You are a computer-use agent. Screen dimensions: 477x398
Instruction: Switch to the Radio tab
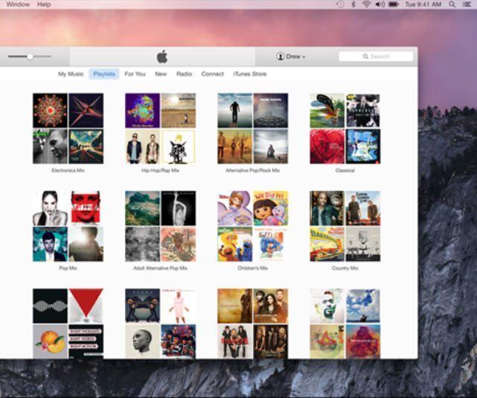click(x=184, y=74)
